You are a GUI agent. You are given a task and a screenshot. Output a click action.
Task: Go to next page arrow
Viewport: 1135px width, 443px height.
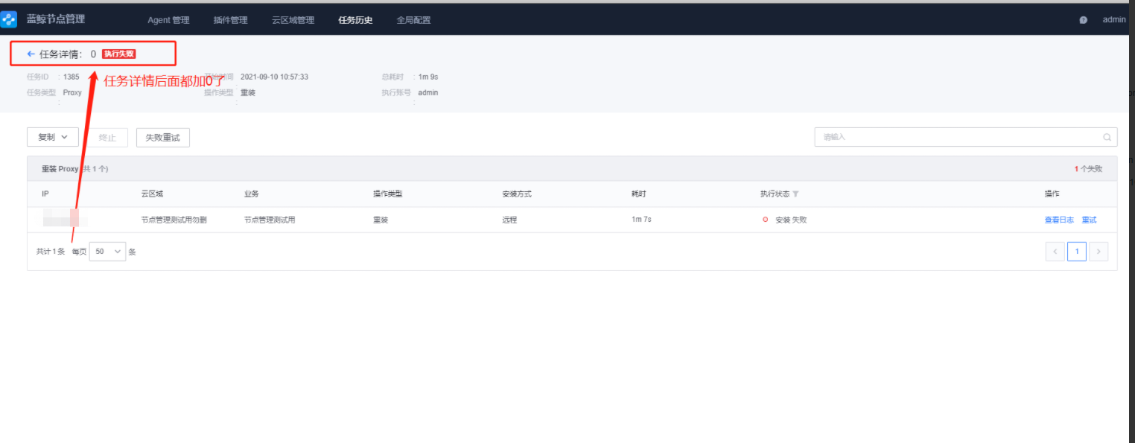1099,252
